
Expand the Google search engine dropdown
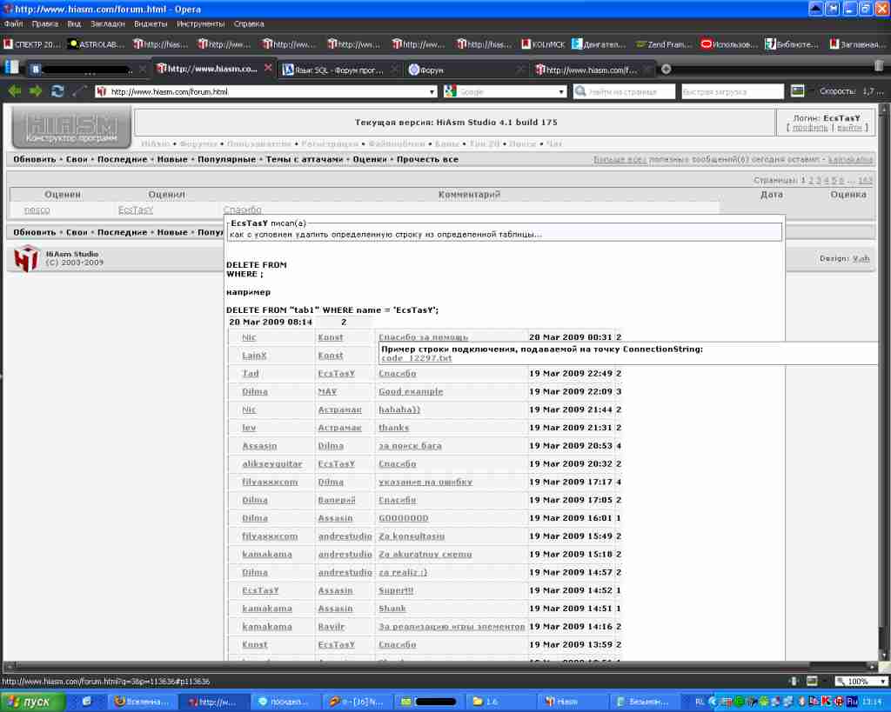click(562, 91)
